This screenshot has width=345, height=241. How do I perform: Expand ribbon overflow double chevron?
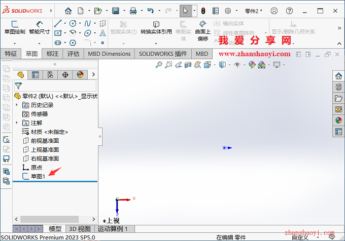click(339, 28)
